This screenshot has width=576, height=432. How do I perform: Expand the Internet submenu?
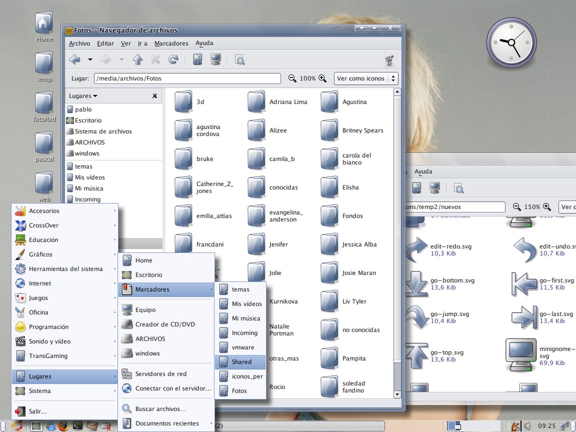pyautogui.click(x=65, y=283)
